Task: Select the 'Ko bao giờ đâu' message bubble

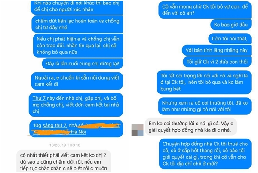Action: tap(231, 25)
